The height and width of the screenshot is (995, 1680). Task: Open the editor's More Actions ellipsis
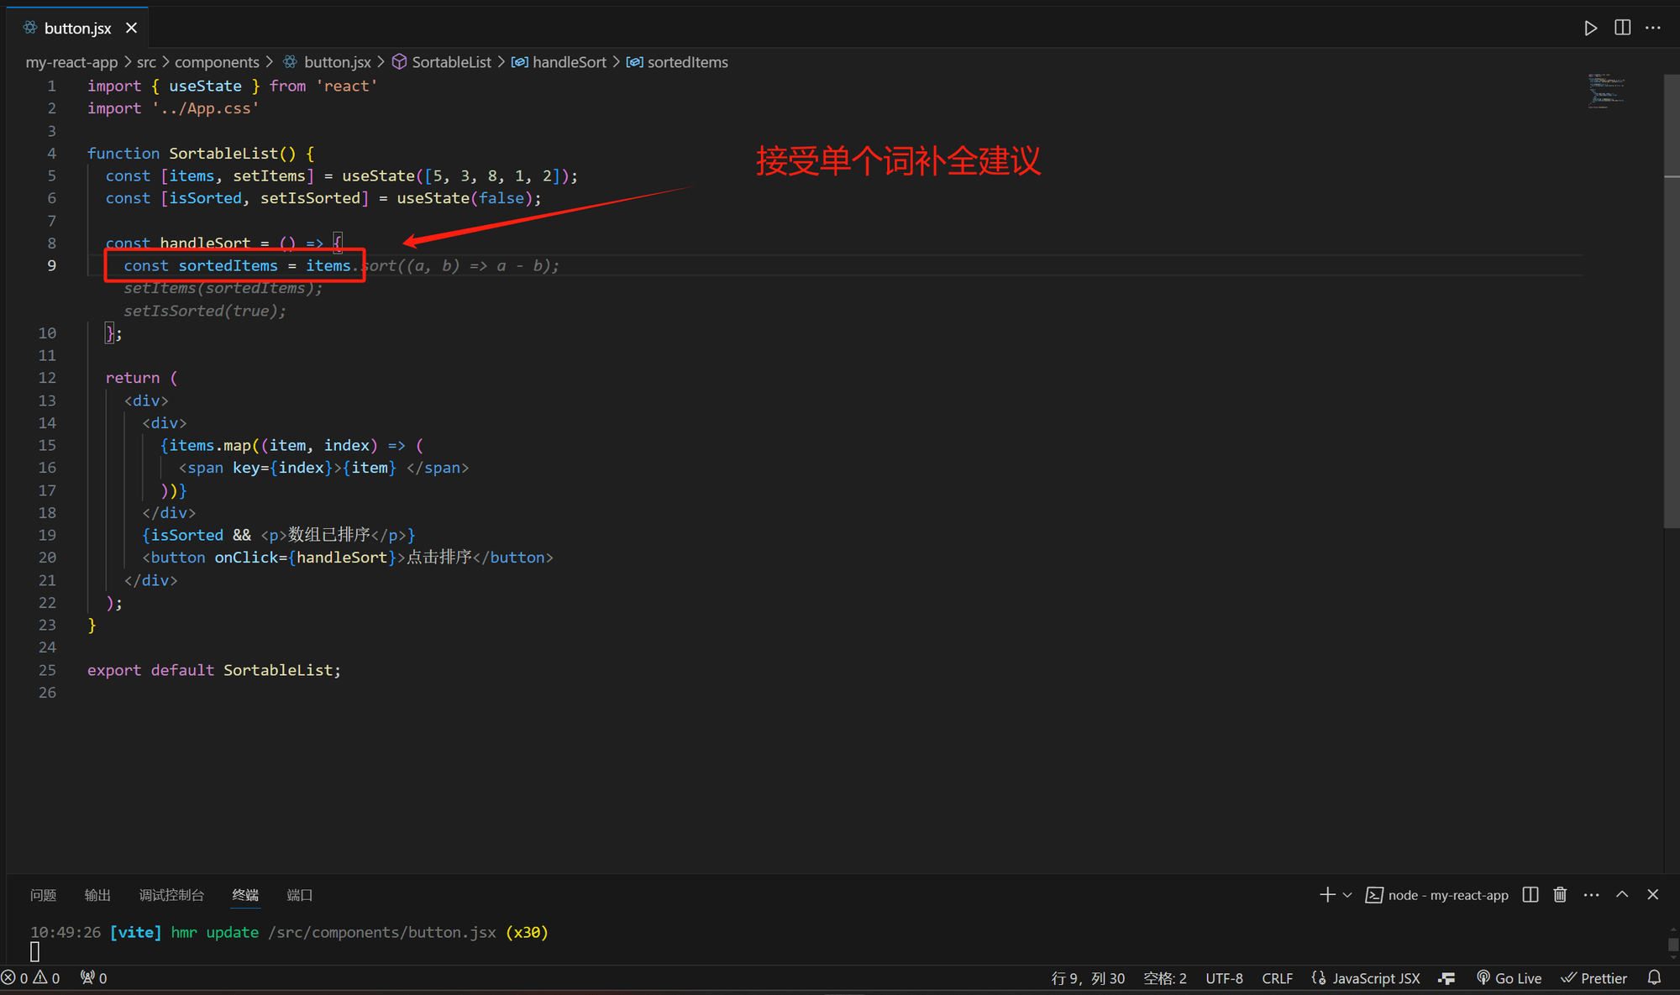point(1653,28)
